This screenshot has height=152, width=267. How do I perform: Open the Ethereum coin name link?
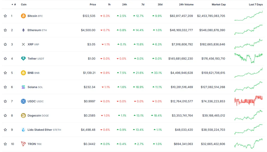(x=34, y=30)
